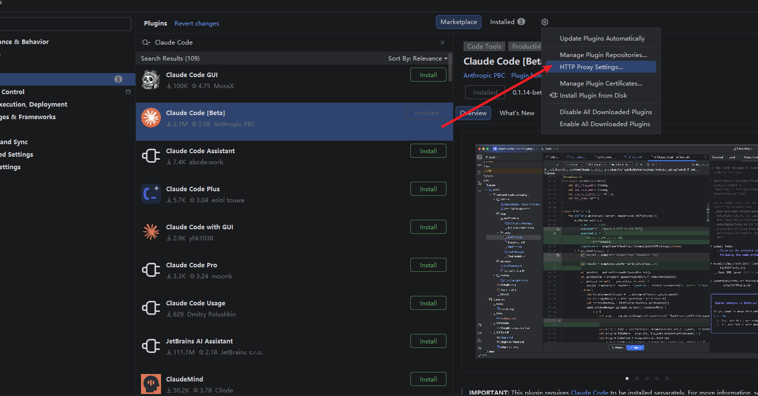Image resolution: width=758 pixels, height=396 pixels.
Task: Click the Claude Code Pro plug icon
Action: [x=151, y=270]
